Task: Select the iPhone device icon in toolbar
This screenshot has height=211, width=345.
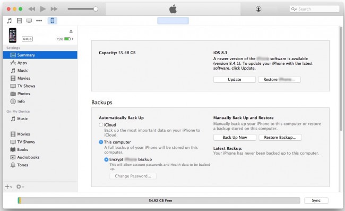Action: click(x=53, y=21)
